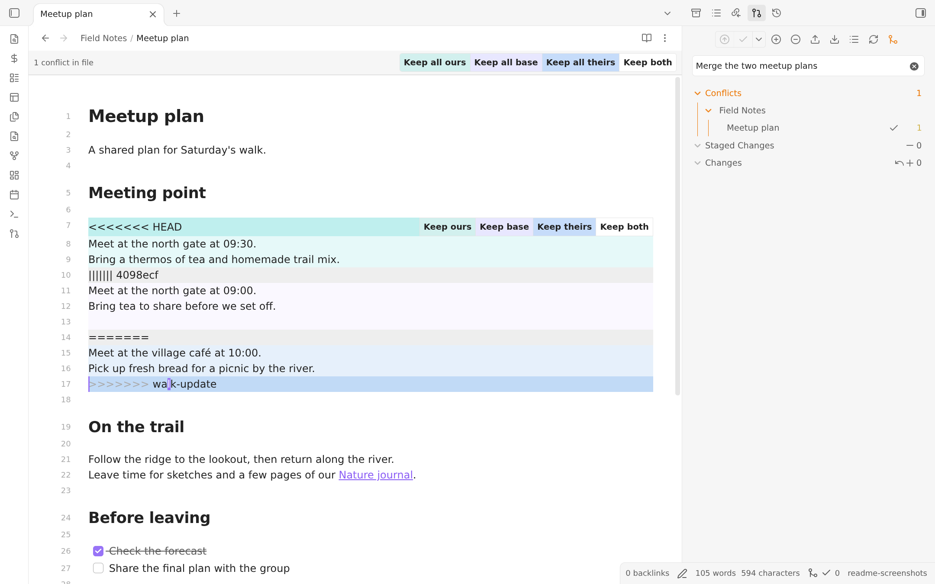The height and width of the screenshot is (584, 935).
Task: Click the pull download icon in git toolbar
Action: click(x=835, y=39)
